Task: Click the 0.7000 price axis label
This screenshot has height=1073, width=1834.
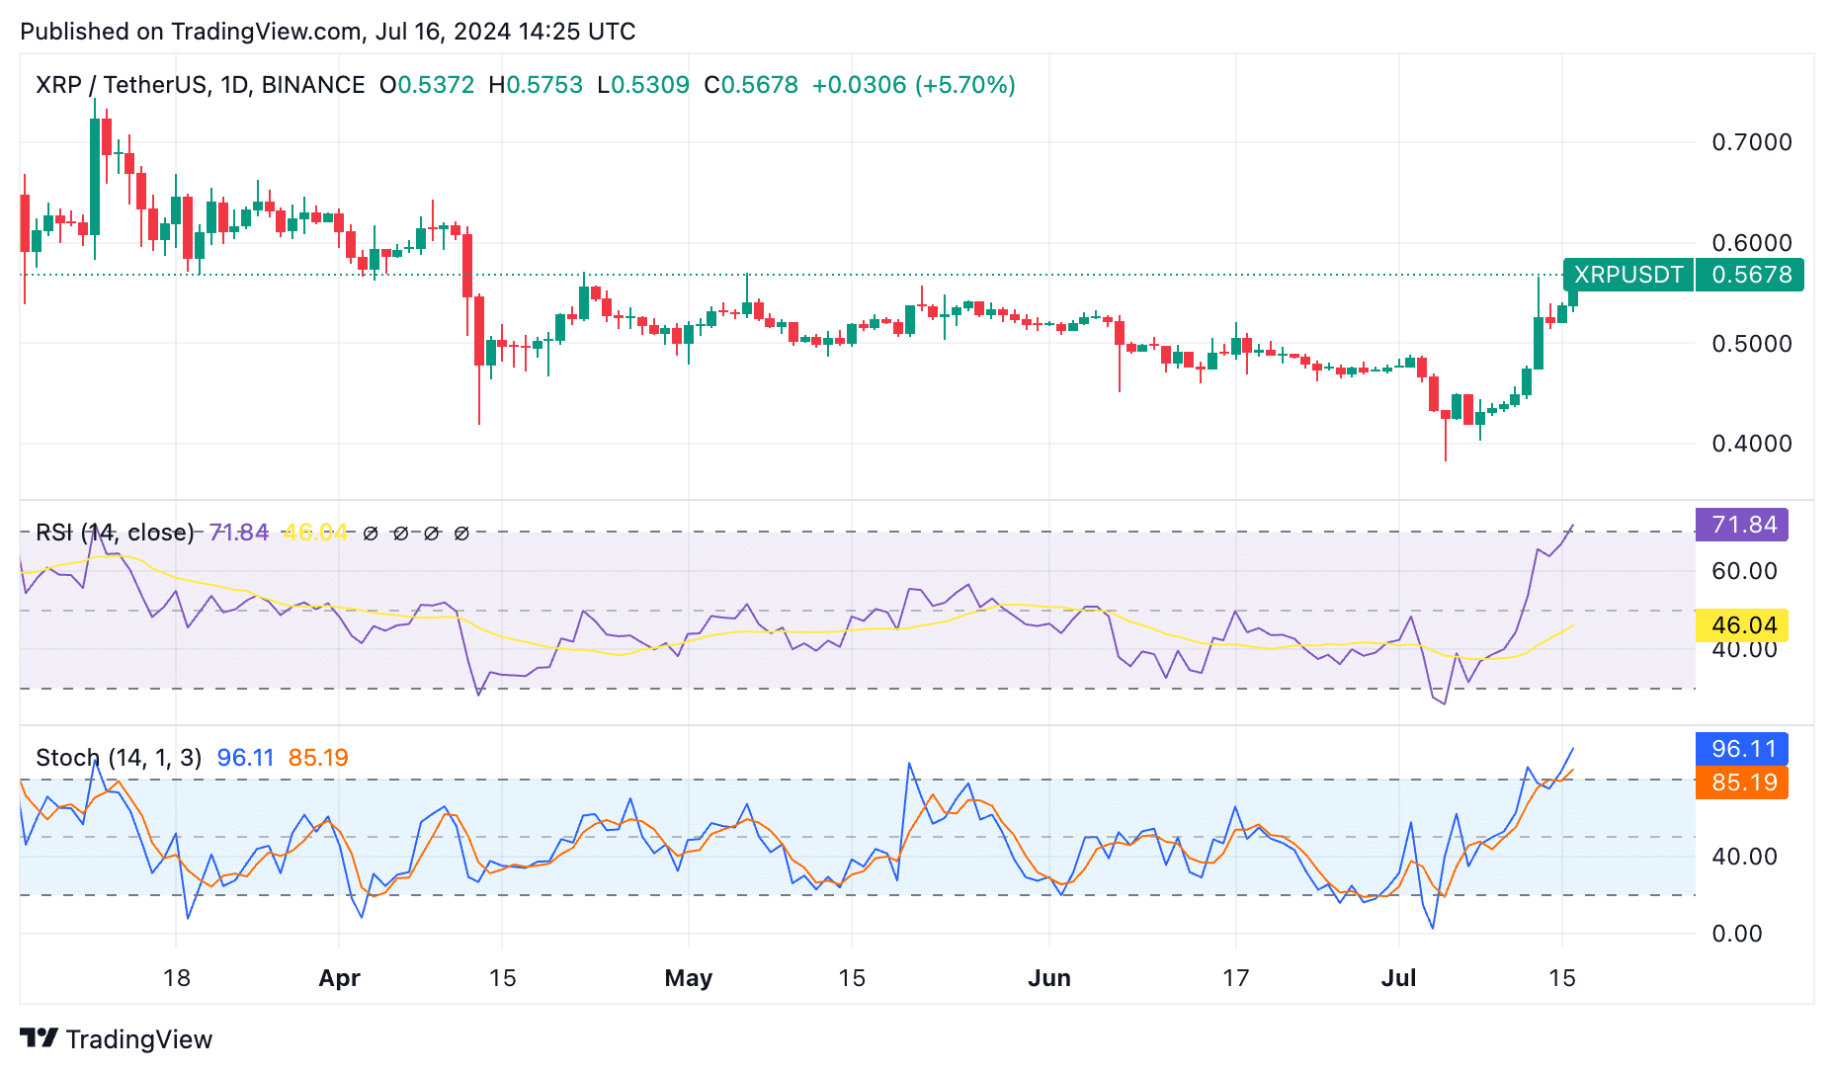Action: (x=1752, y=142)
